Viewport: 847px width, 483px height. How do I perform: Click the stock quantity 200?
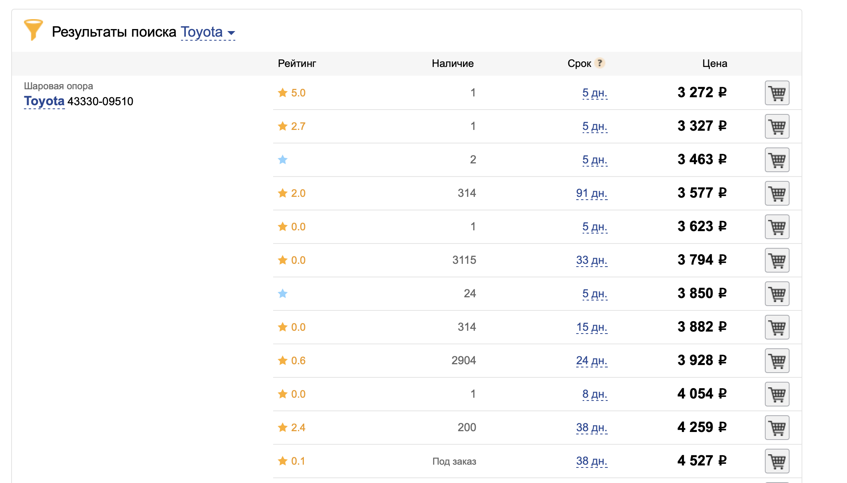pos(467,428)
